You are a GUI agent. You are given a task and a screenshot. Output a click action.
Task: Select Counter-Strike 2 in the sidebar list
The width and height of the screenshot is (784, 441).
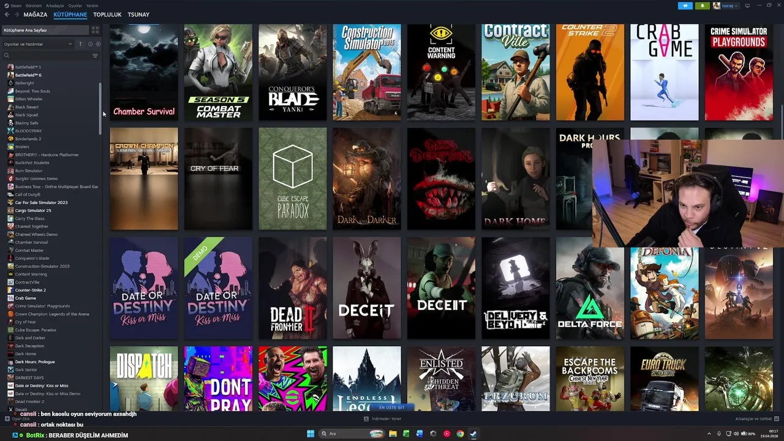coord(31,290)
